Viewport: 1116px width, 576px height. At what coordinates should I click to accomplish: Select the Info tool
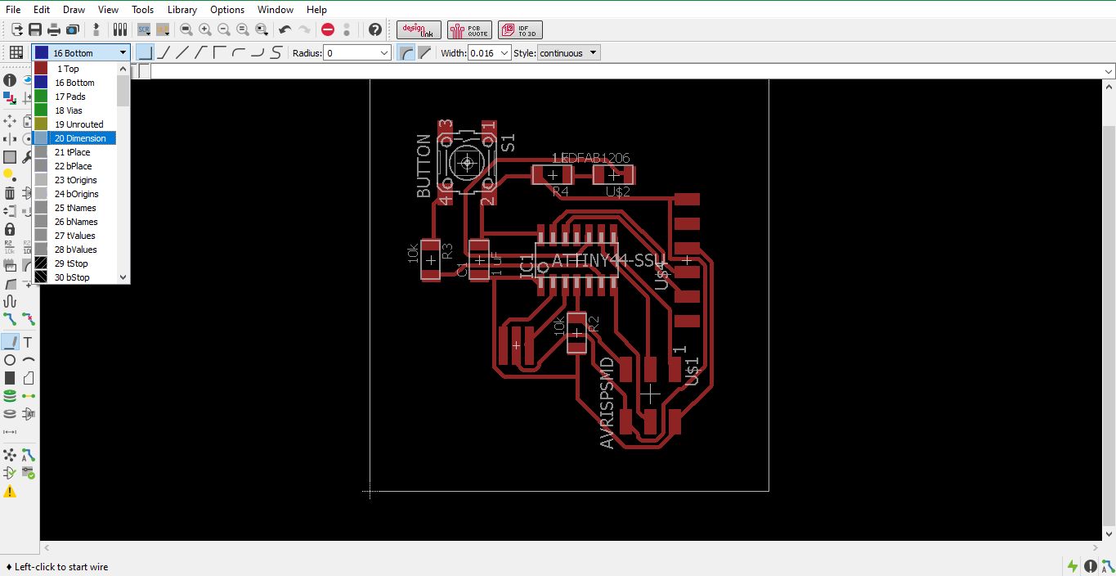pos(10,80)
